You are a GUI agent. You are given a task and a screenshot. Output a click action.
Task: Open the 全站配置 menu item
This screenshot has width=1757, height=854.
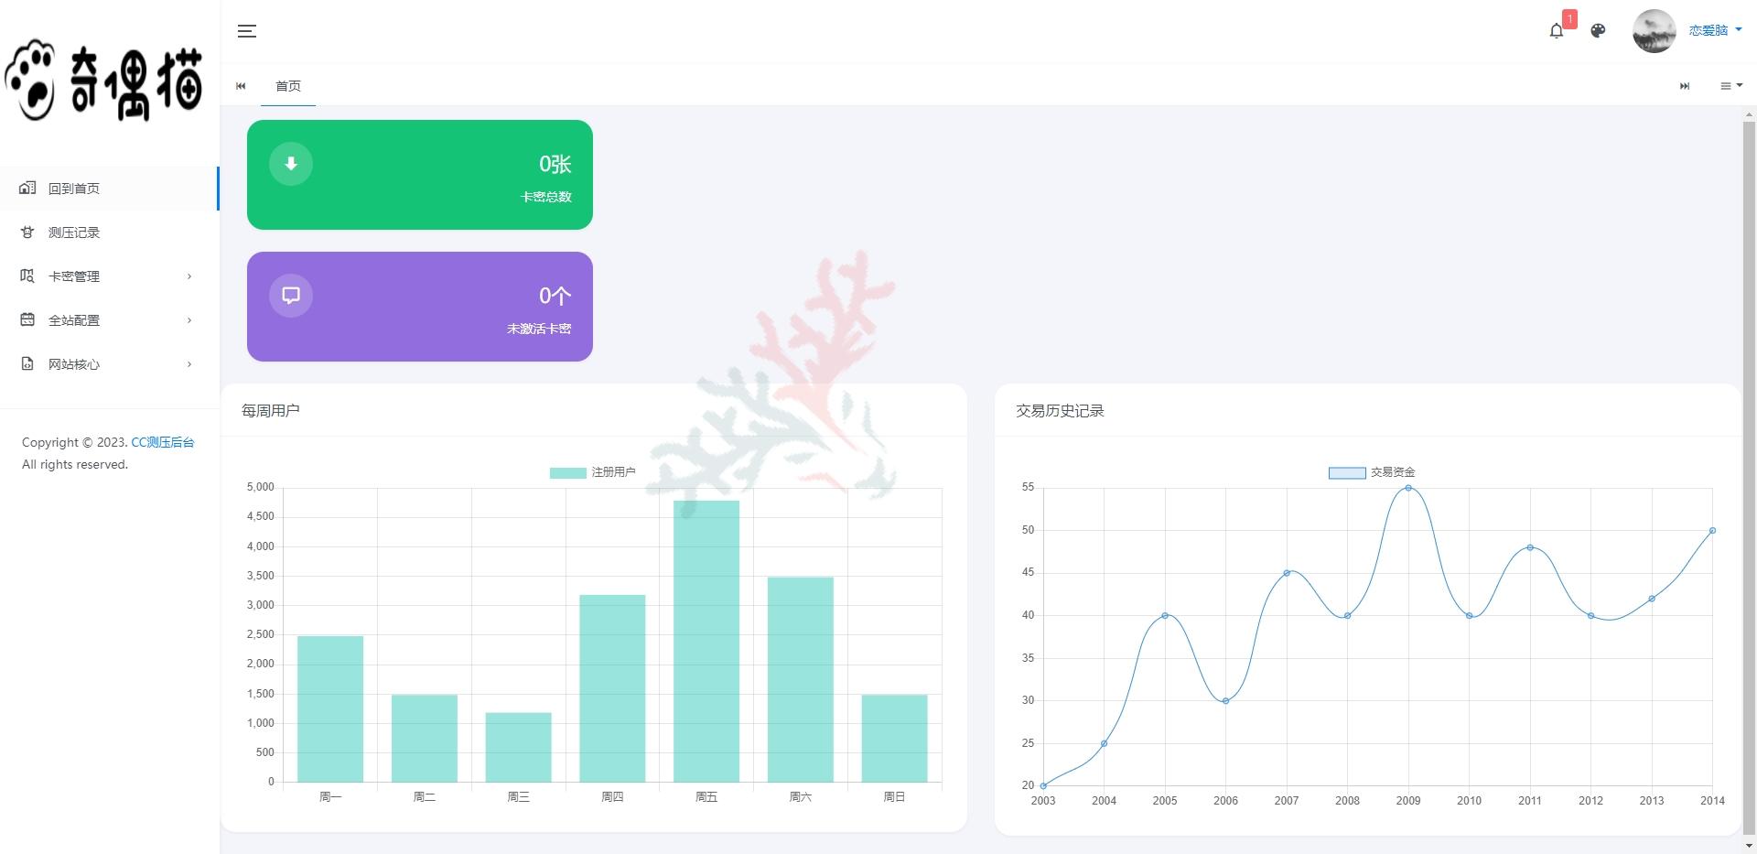109,320
